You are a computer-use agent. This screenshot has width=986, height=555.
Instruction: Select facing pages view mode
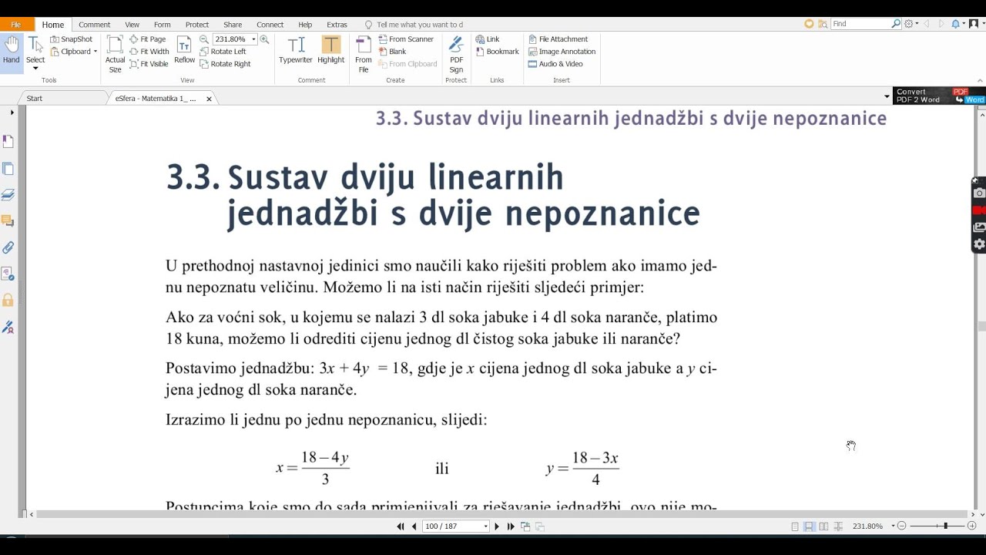click(823, 526)
